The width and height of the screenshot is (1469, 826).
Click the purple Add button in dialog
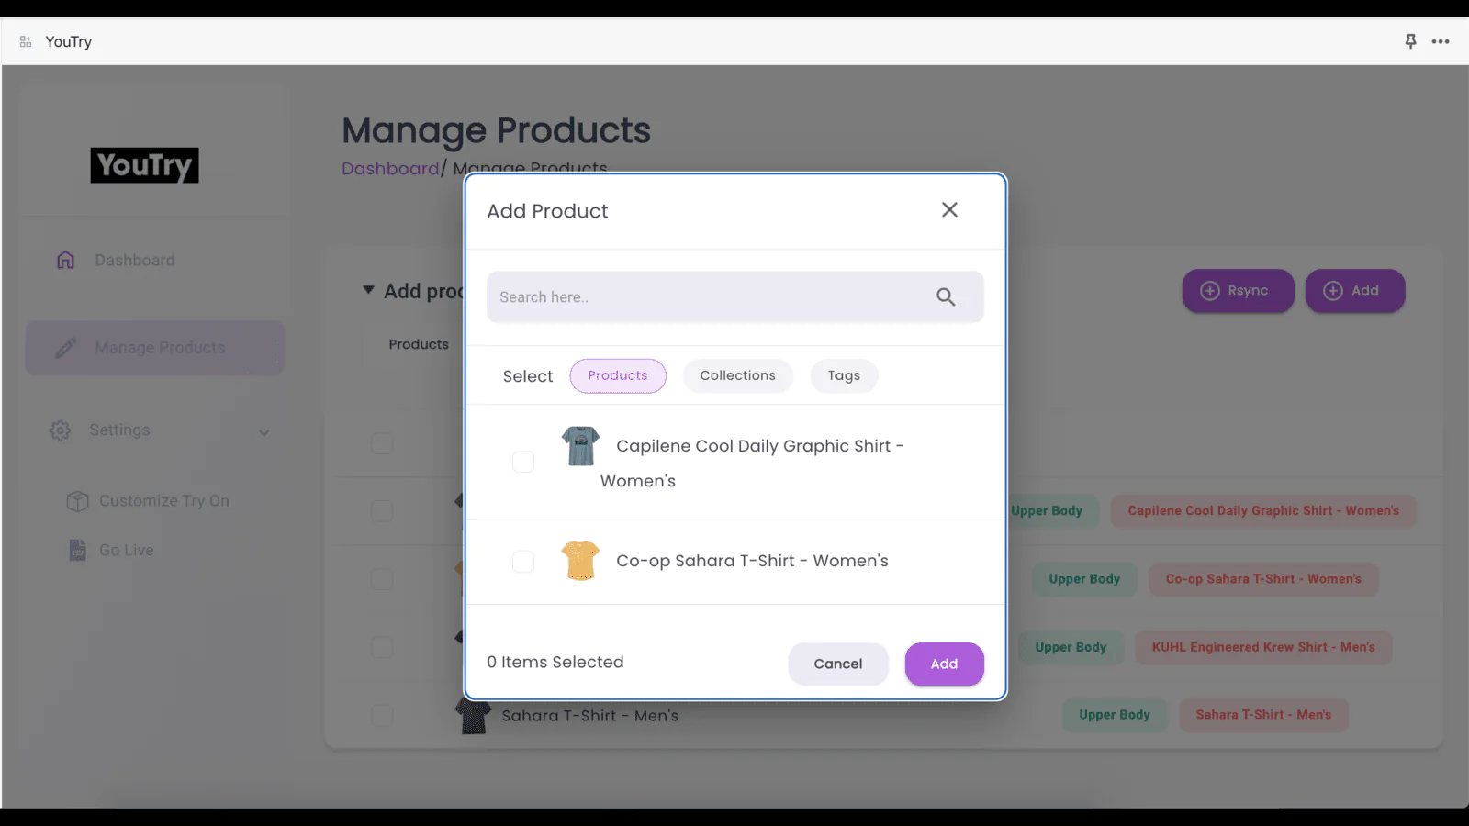(945, 664)
